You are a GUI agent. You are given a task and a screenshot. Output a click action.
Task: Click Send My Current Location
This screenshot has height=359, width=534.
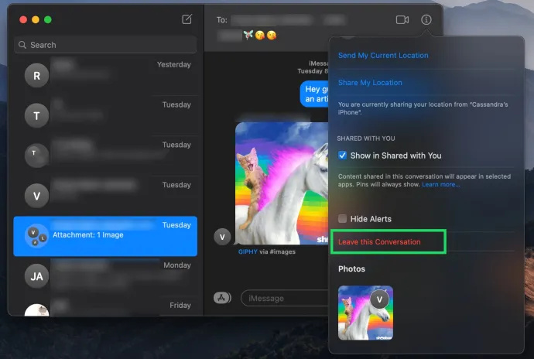point(383,56)
